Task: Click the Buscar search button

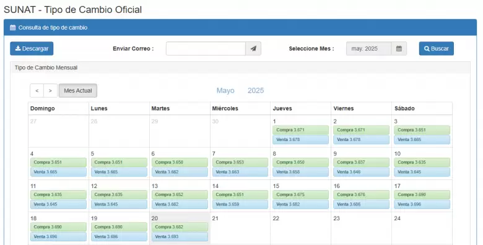Action: tap(436, 49)
